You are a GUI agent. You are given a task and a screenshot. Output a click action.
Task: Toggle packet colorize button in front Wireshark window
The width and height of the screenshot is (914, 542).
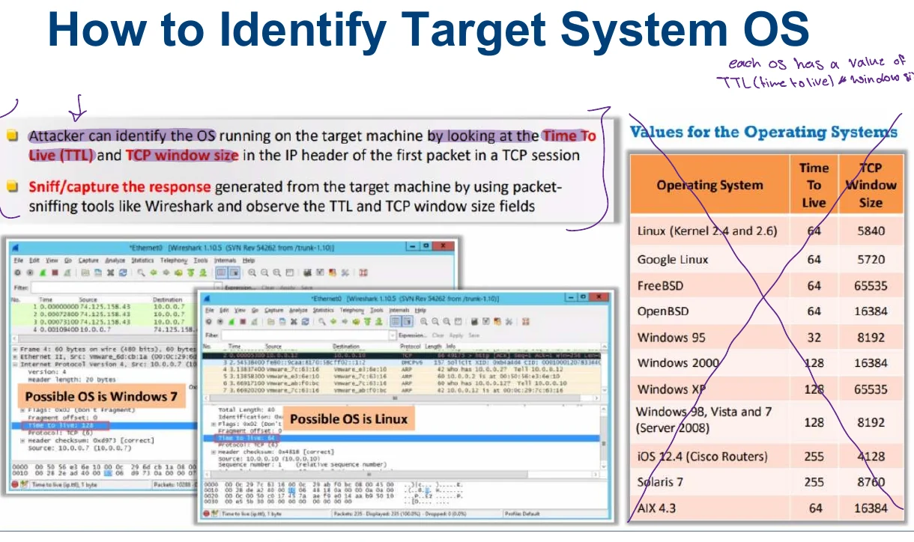(x=396, y=322)
